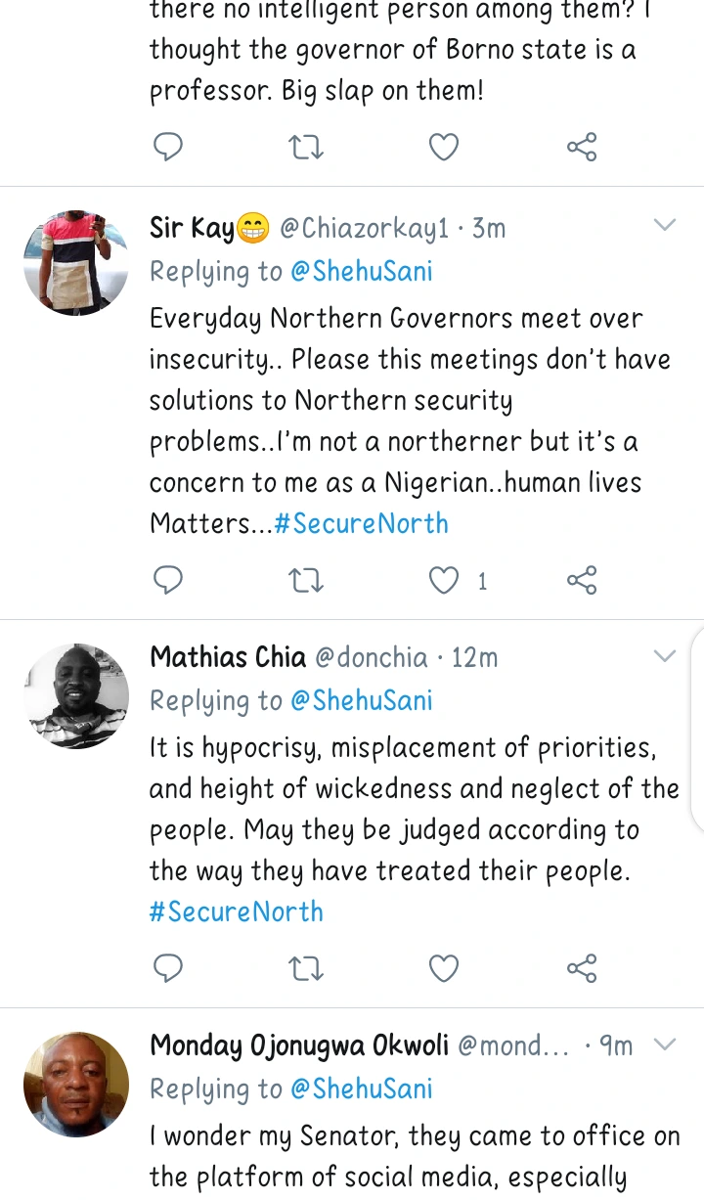The height and width of the screenshot is (1200, 704).
Task: Reply to Mathias Chia's tweet
Action: tap(168, 968)
